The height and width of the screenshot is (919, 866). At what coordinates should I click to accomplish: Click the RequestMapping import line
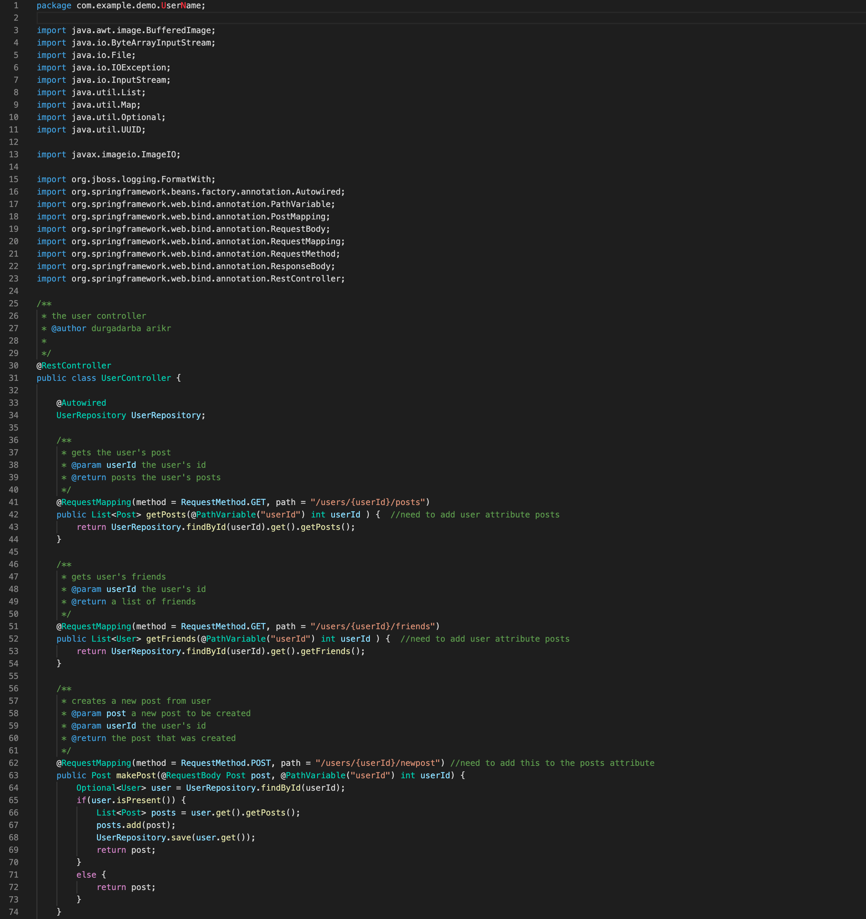click(191, 242)
